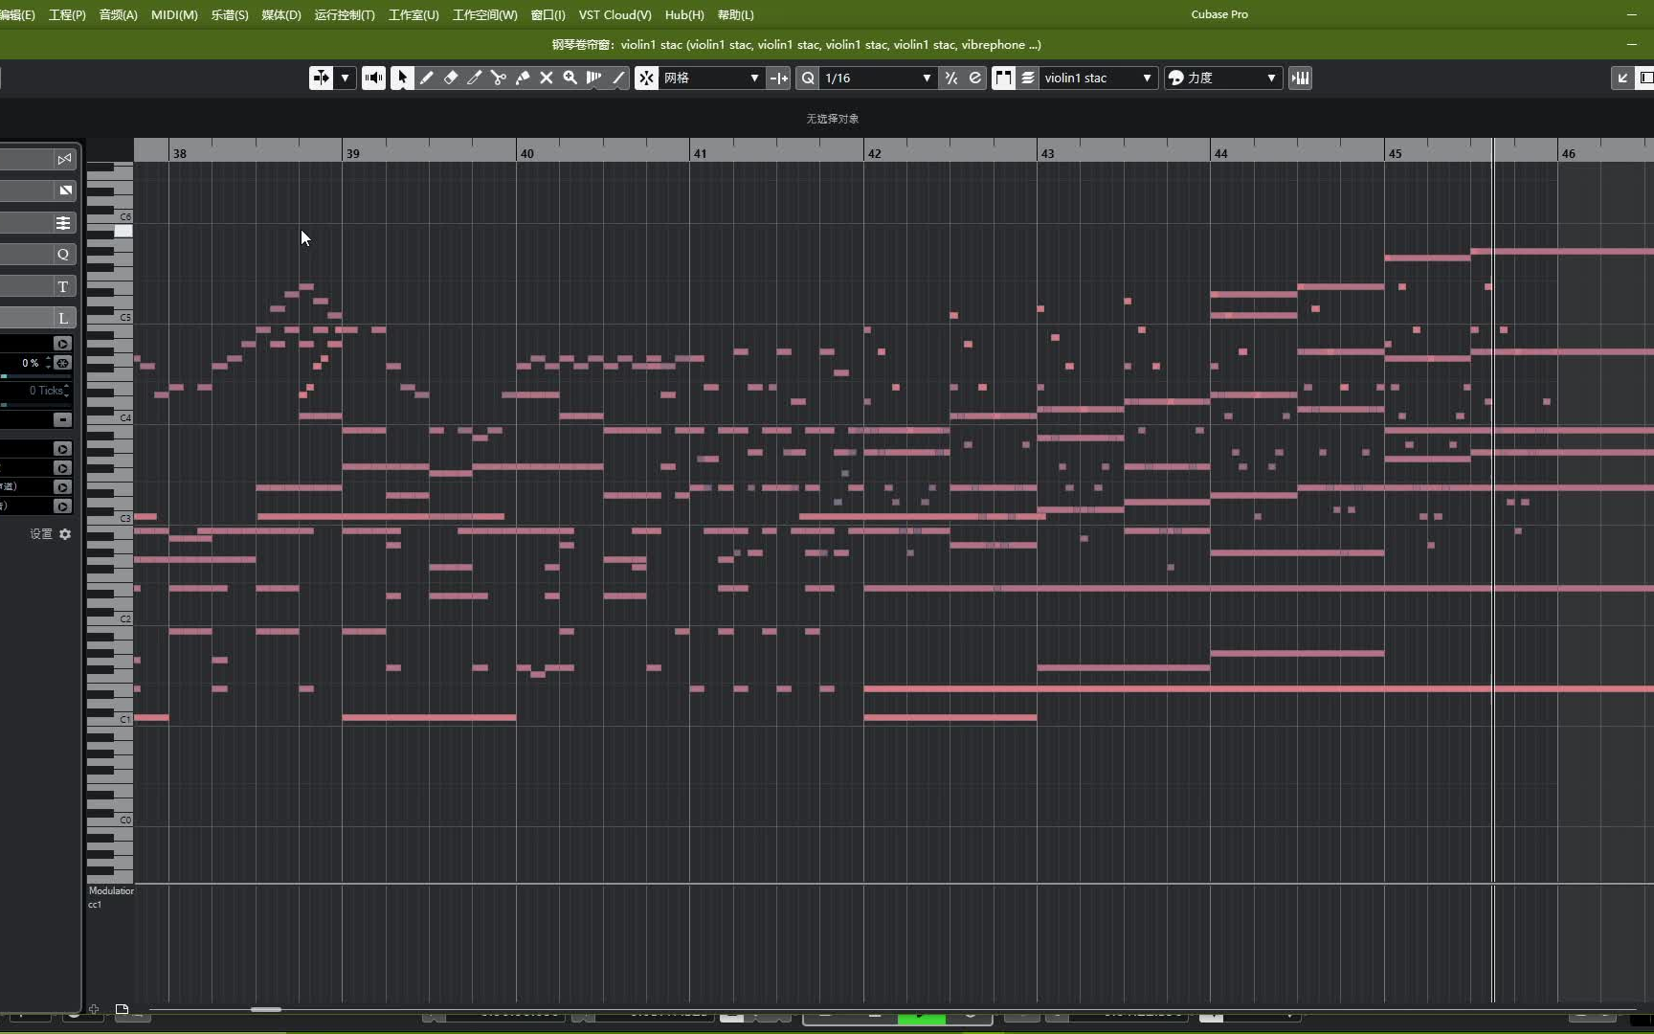
Task: Click the controller lane setup icon at bottom-left
Action: [122, 1009]
